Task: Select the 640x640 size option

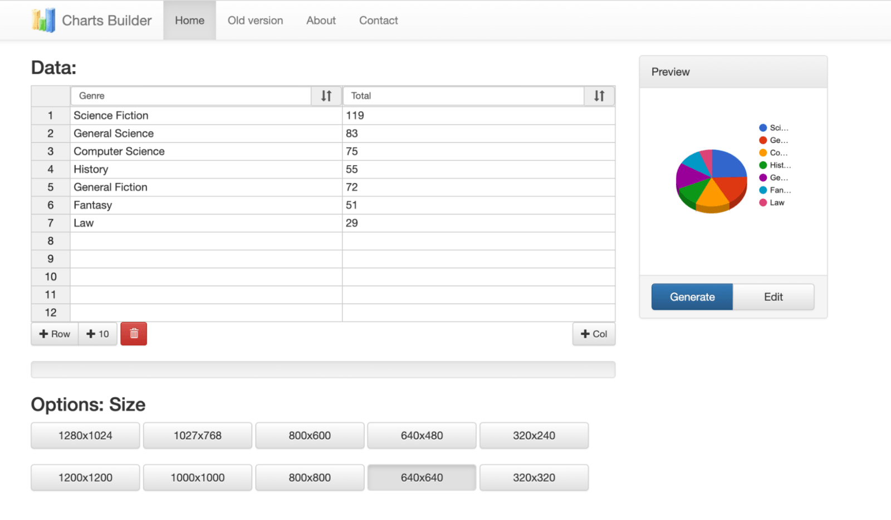Action: pyautogui.click(x=422, y=478)
